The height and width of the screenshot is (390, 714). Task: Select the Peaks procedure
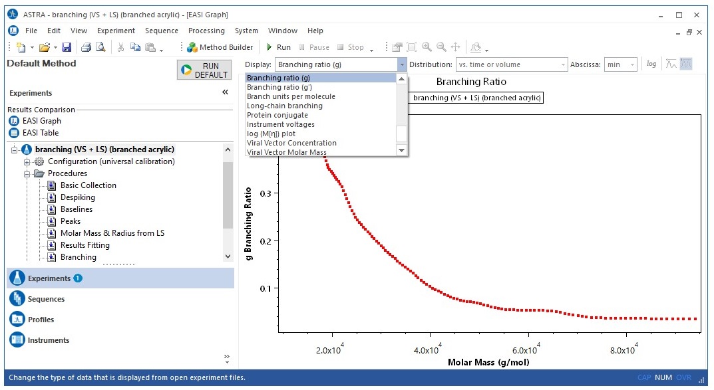pyautogui.click(x=71, y=221)
